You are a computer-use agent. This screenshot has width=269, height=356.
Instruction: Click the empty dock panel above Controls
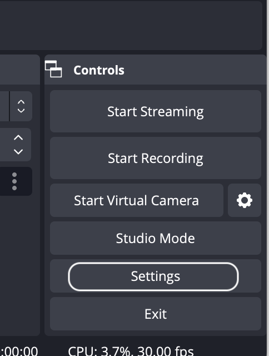click(131, 26)
